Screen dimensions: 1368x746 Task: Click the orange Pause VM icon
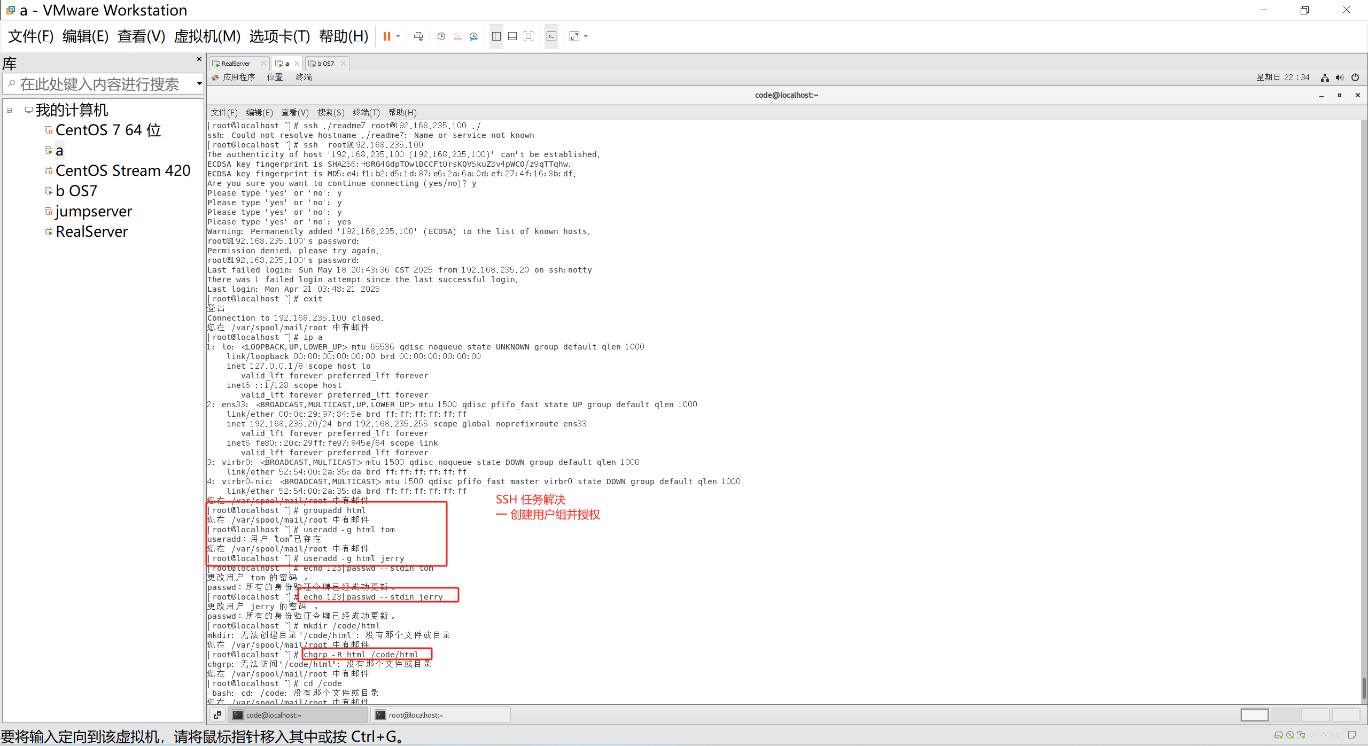pos(386,36)
